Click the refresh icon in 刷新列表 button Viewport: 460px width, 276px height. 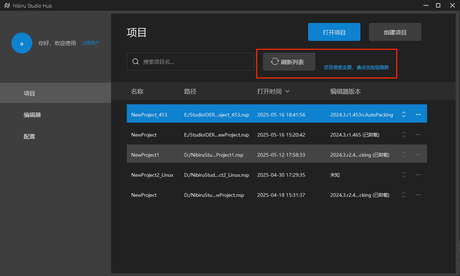point(275,62)
